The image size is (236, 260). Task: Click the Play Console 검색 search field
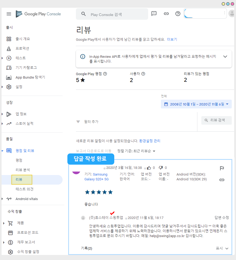pyautogui.click(x=117, y=14)
